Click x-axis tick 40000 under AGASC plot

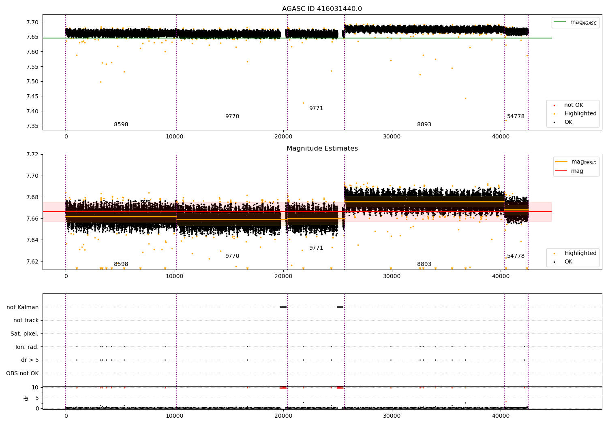501,137
